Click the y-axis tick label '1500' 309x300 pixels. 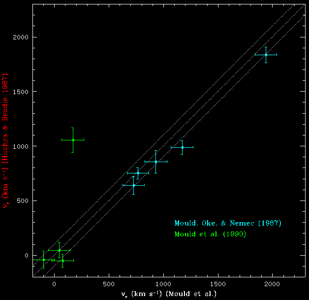tap(21, 92)
